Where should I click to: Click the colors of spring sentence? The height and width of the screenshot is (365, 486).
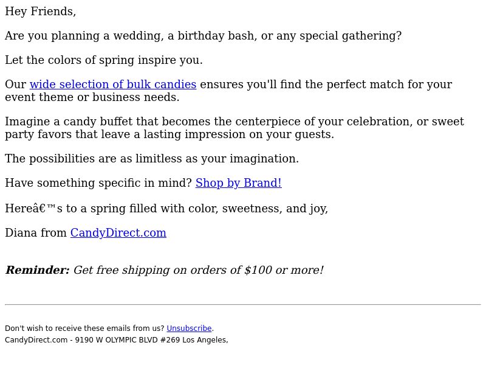click(x=103, y=60)
